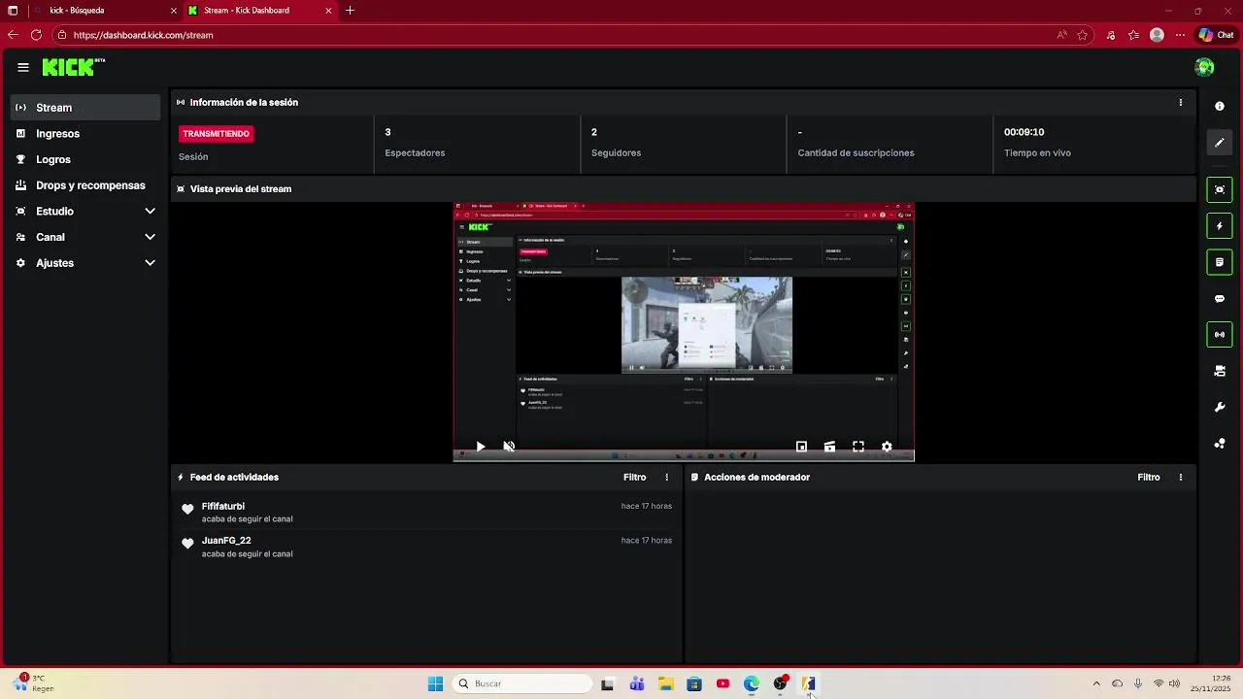This screenshot has width=1243, height=699.
Task: Enter fullscreen on the stream preview
Action: [x=858, y=447]
